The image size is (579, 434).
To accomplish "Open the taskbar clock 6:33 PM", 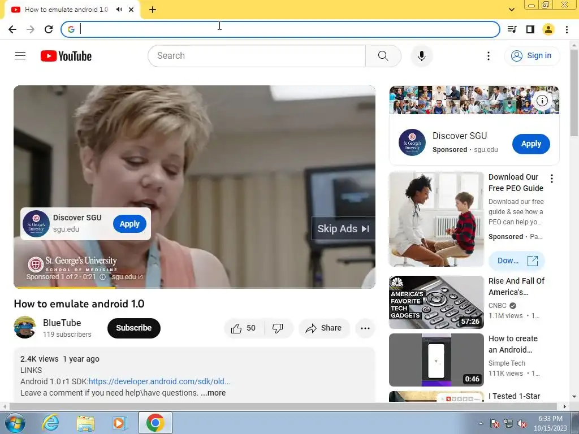I will pyautogui.click(x=550, y=423).
